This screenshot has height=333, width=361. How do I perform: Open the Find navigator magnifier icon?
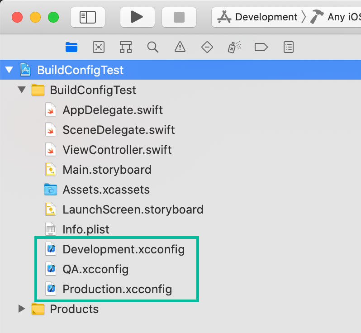tap(153, 47)
